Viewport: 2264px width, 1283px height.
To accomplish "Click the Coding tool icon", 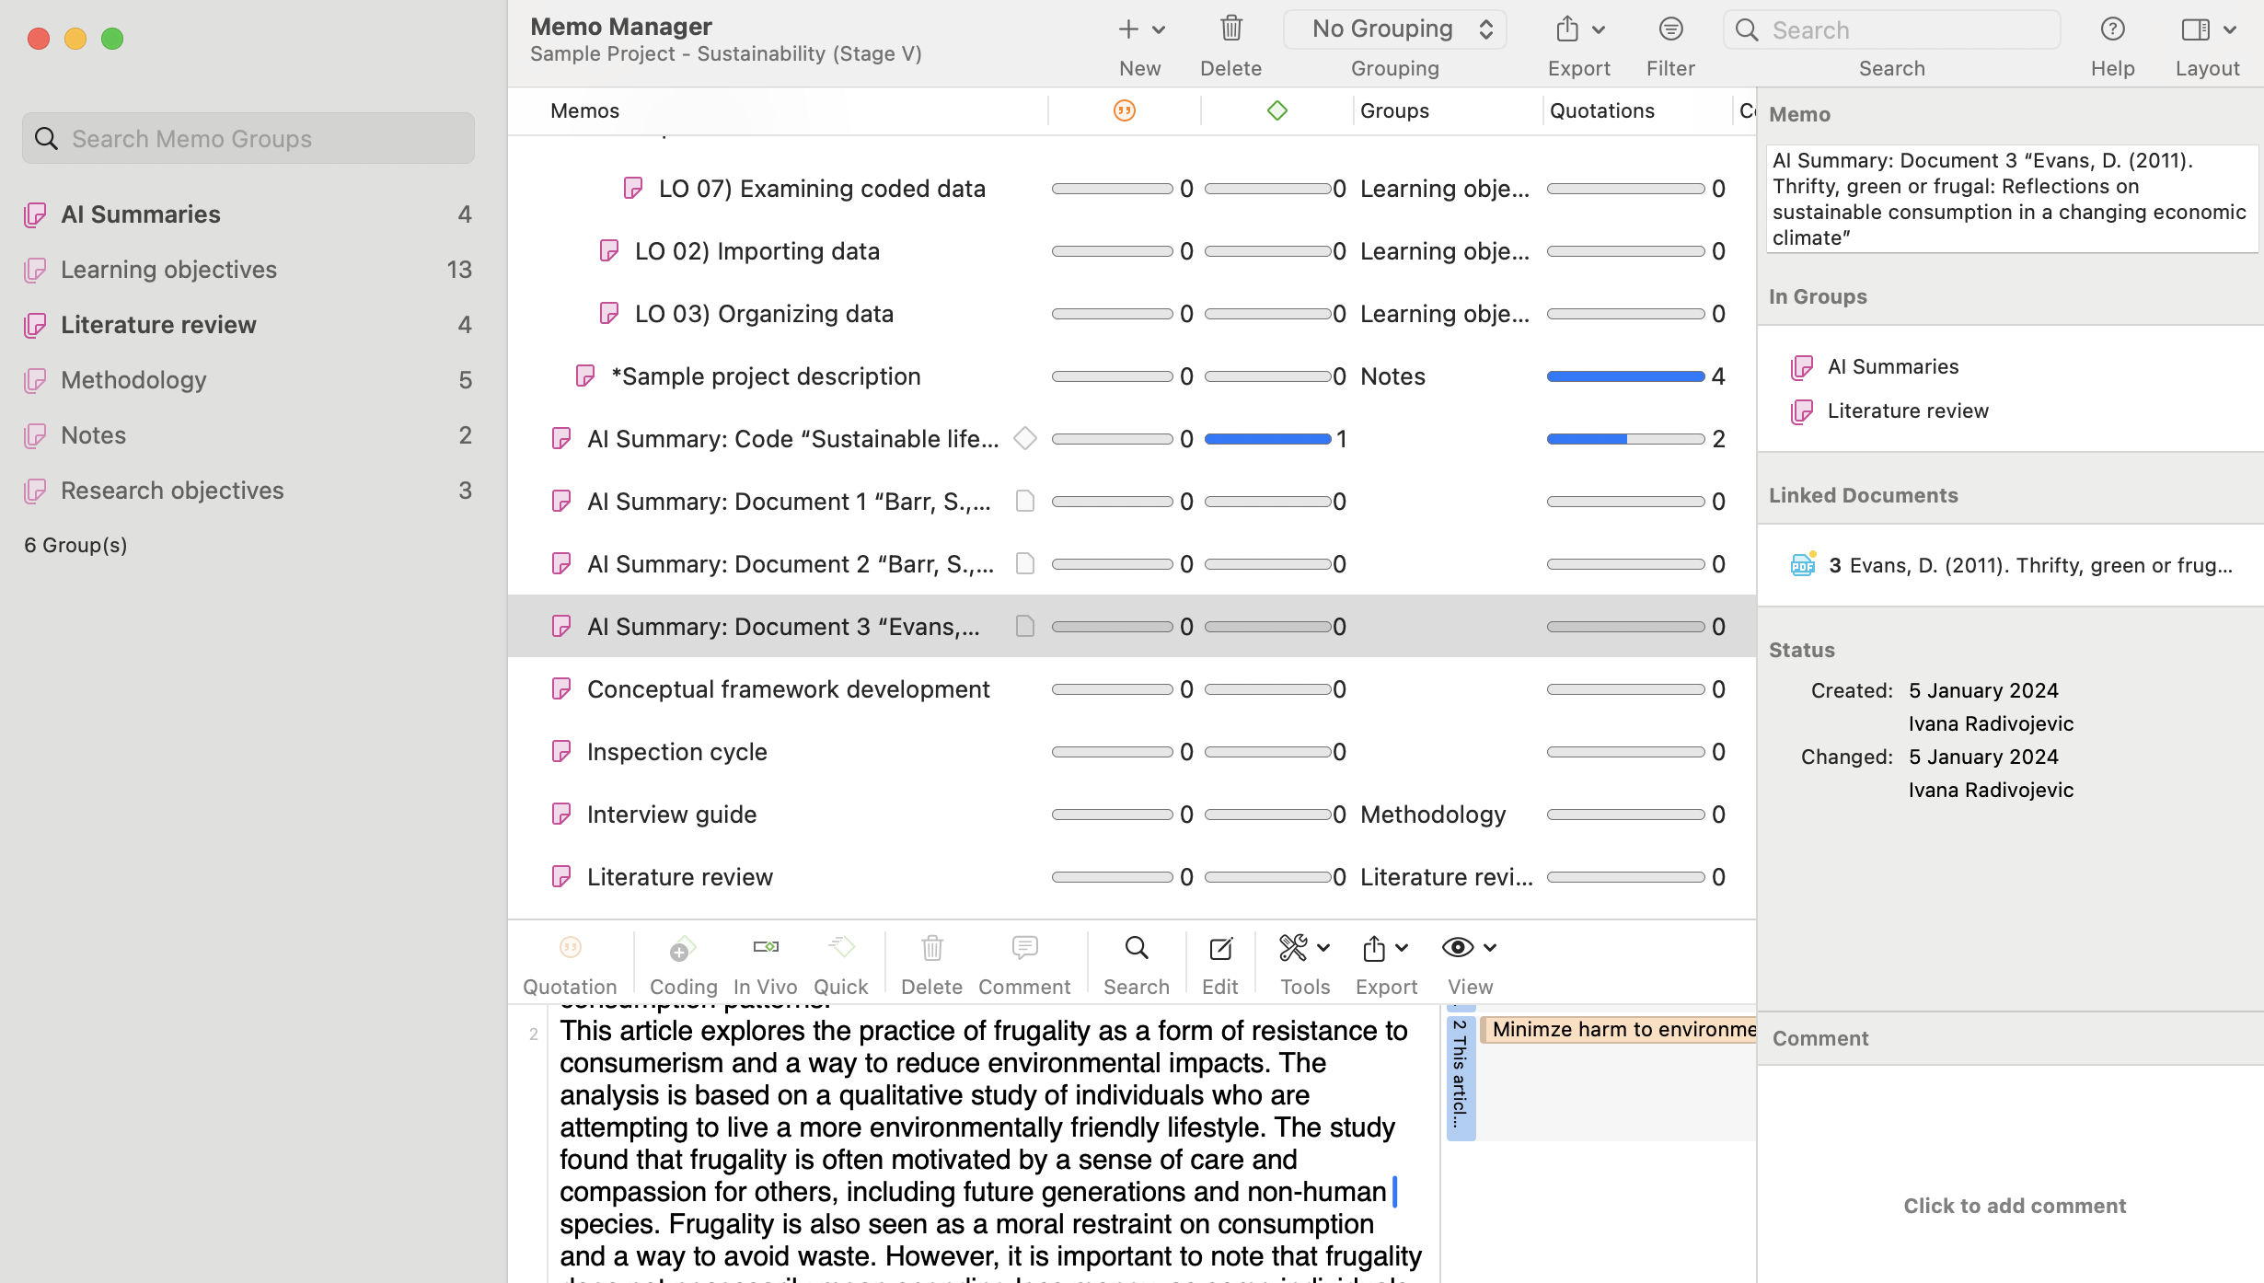I will (x=683, y=948).
